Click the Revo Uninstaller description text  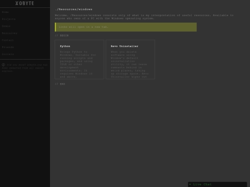coord(130,64)
